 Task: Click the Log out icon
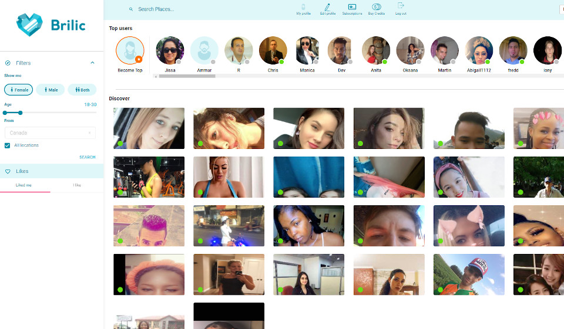click(401, 6)
